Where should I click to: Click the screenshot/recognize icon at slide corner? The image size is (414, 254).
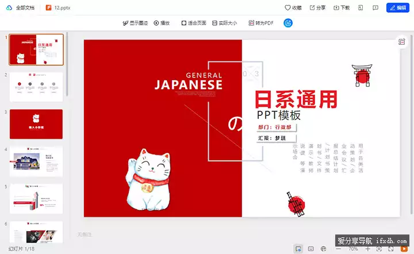401,42
